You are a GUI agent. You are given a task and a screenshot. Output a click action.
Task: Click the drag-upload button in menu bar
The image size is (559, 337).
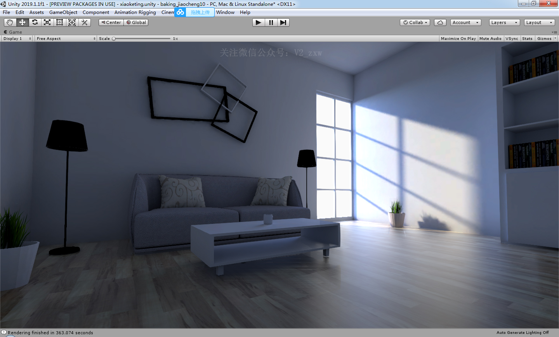coord(200,12)
